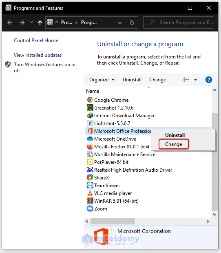Click the TeamViewer icon

(90, 185)
